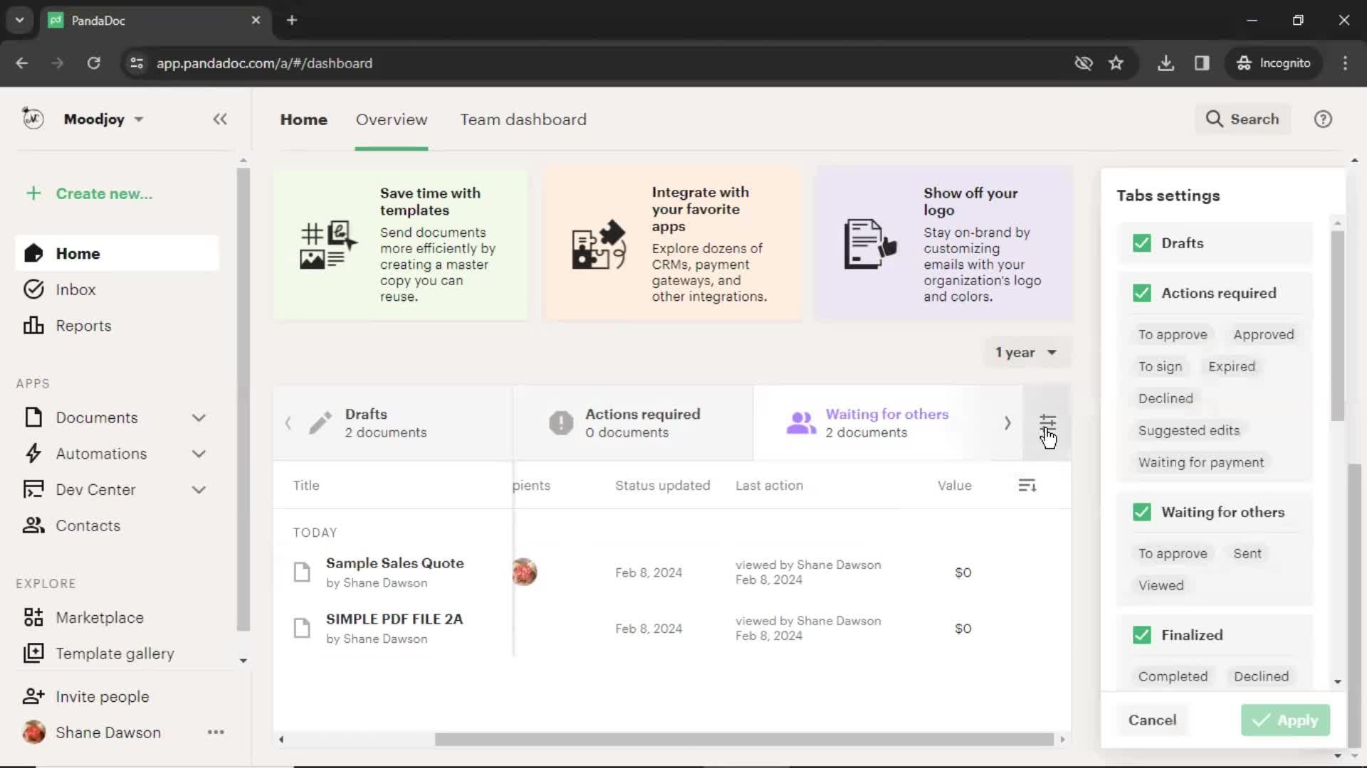This screenshot has width=1367, height=768.
Task: Expand the Documents submenu chevron
Action: click(x=199, y=418)
